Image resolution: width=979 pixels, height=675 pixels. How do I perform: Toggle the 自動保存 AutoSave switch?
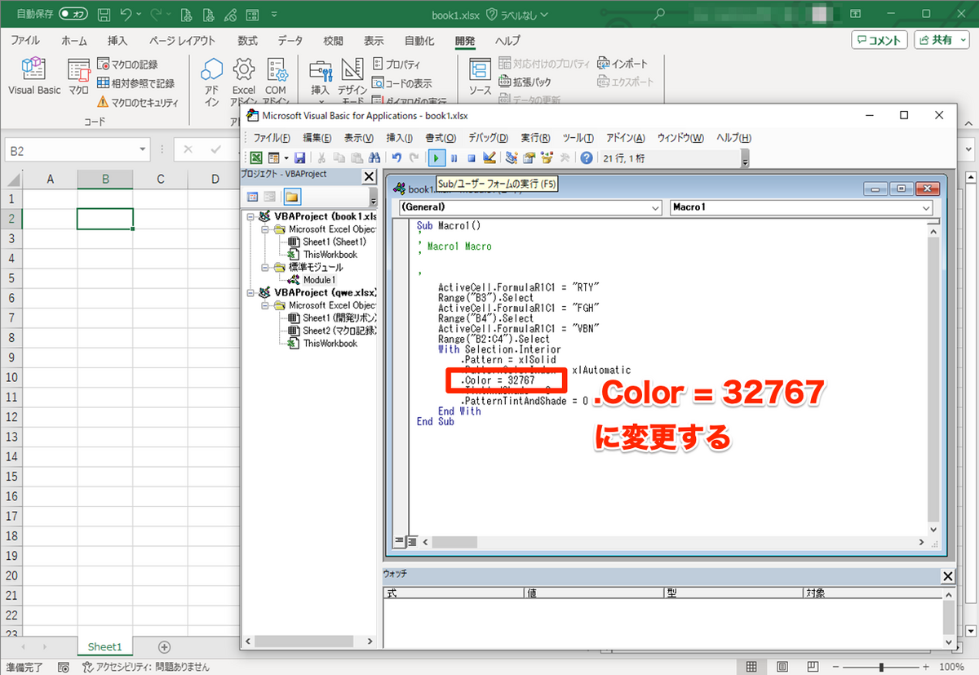73,15
